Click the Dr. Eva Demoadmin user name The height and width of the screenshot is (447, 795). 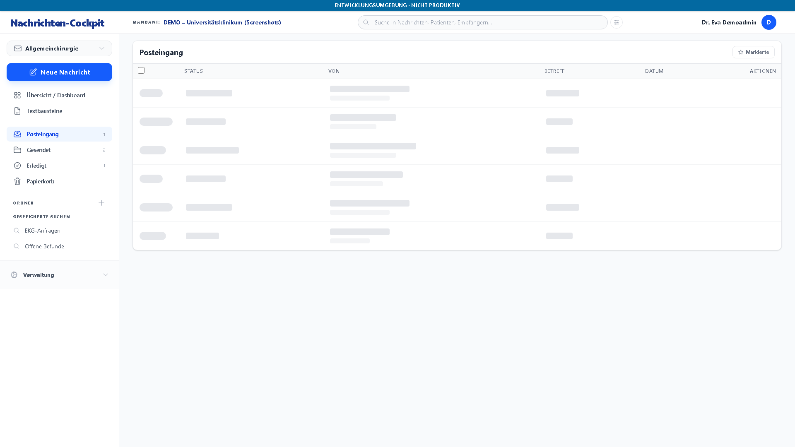(729, 22)
